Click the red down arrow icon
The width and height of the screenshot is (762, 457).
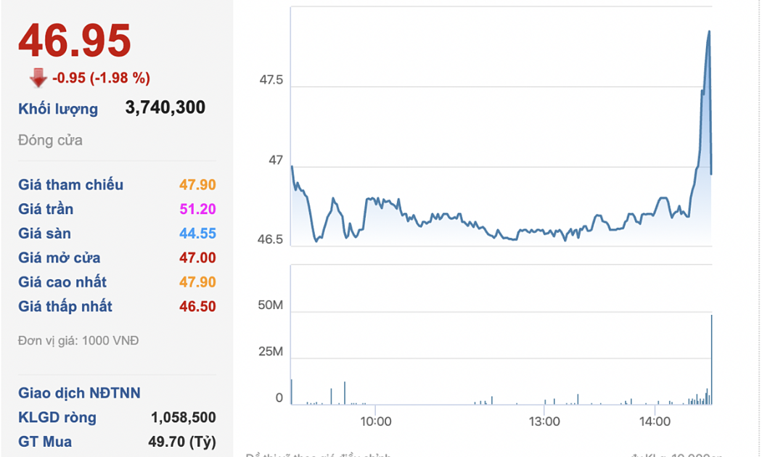38,78
